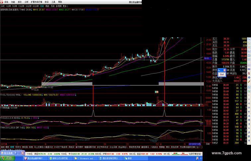Switch chart to 1分钟 period
251x161 pixels.
pos(8,6)
